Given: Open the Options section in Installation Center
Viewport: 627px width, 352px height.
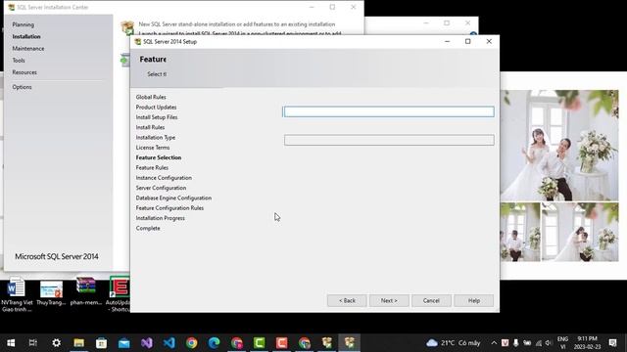Looking at the screenshot, I should pos(22,87).
